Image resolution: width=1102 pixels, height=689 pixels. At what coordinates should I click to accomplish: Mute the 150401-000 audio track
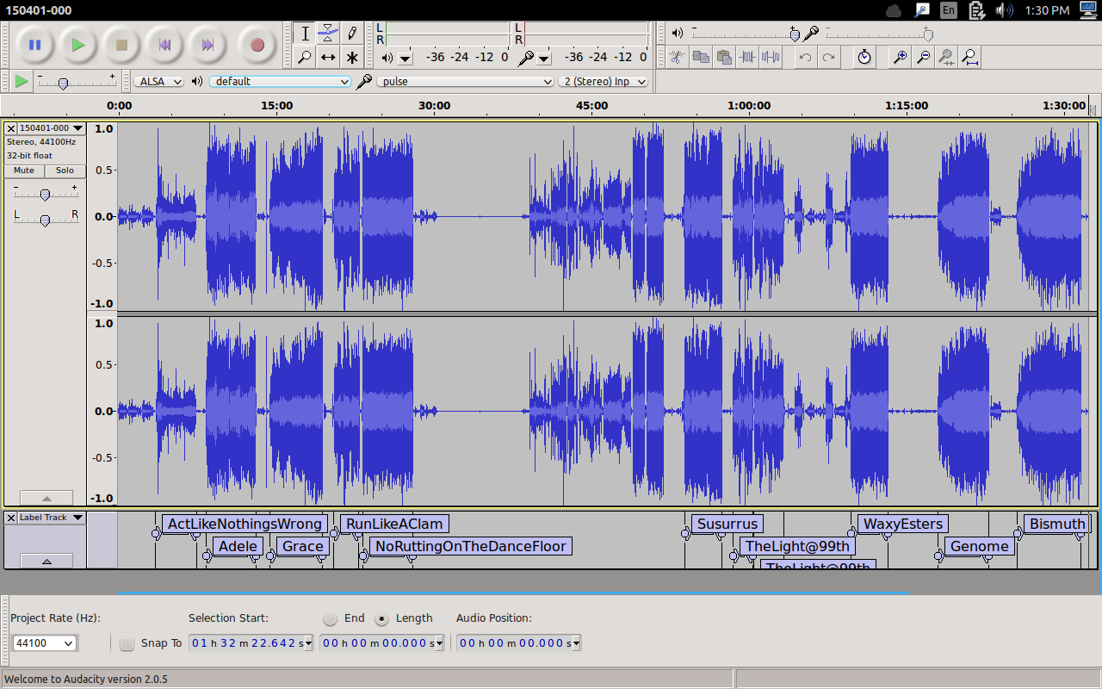click(24, 171)
